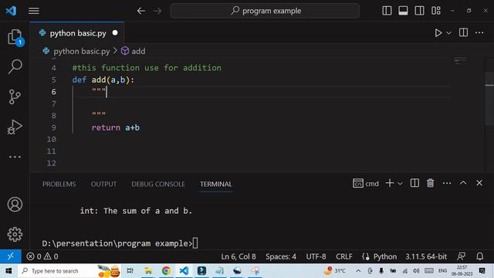
Task: Open Search view in activity bar
Action: click(x=15, y=66)
